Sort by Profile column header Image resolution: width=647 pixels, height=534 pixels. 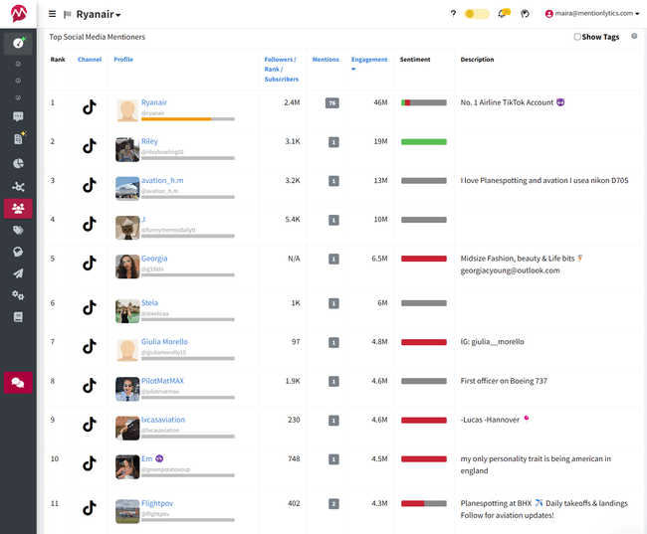coord(123,60)
